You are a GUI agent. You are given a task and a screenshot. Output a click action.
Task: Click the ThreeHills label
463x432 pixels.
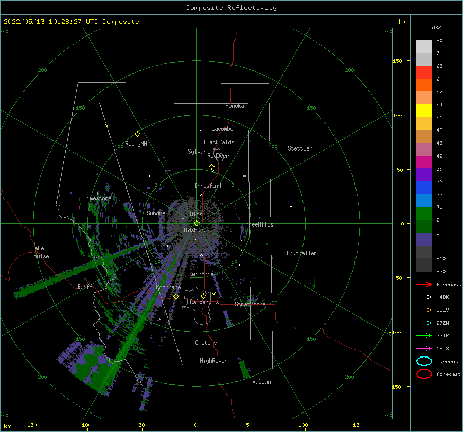pyautogui.click(x=258, y=224)
